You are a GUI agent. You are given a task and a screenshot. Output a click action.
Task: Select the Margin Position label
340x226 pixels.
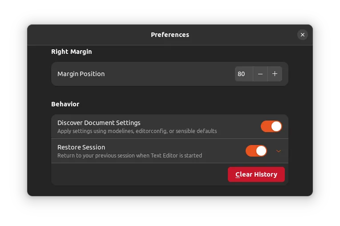coord(81,74)
